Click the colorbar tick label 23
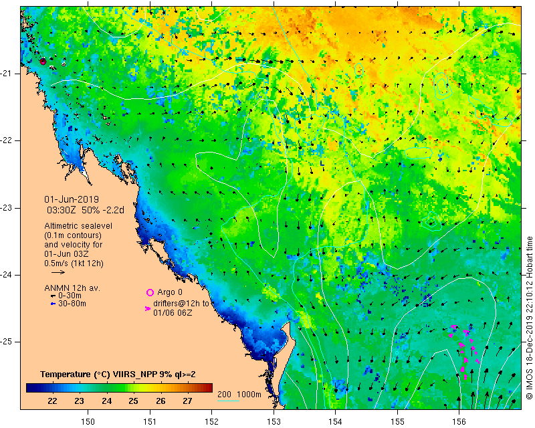The height and width of the screenshot is (428, 535). (x=79, y=401)
